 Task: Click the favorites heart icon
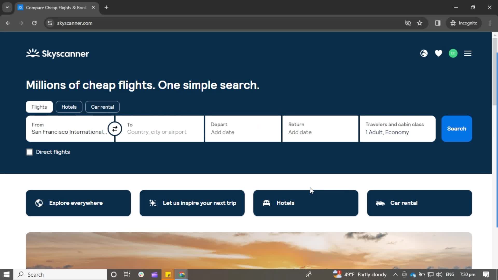click(x=439, y=53)
